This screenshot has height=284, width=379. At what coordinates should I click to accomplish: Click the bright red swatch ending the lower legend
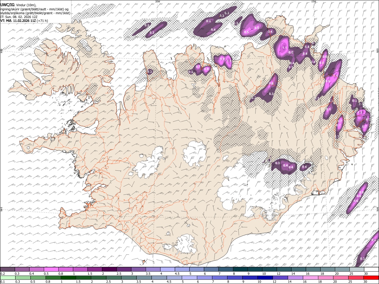pyautogui.click(x=371, y=277)
